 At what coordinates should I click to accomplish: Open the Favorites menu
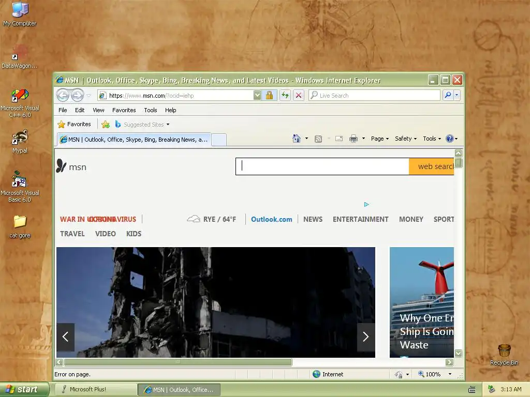click(x=124, y=110)
